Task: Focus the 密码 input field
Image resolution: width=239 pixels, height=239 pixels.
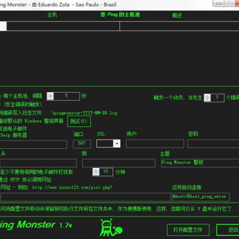Action: [x=213, y=143]
